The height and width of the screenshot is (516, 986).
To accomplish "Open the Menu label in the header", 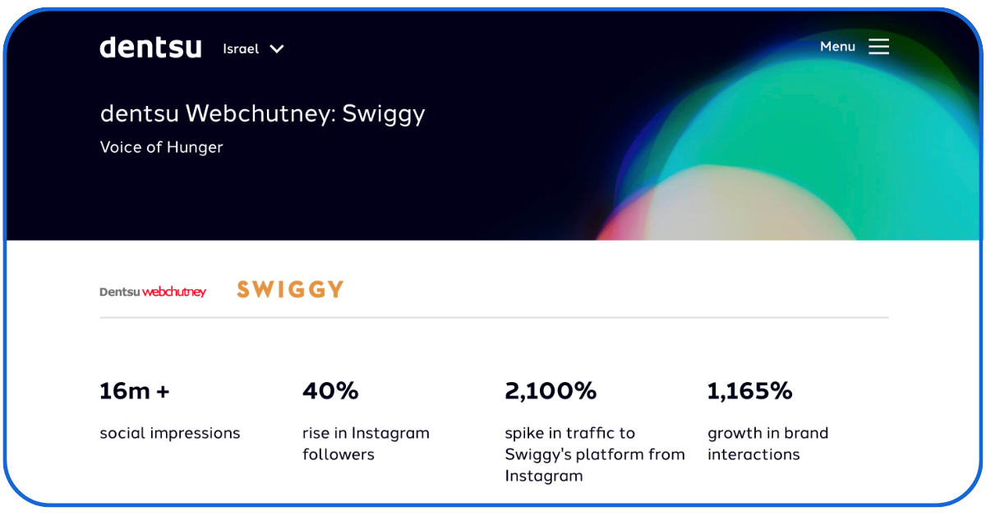I will coord(837,47).
